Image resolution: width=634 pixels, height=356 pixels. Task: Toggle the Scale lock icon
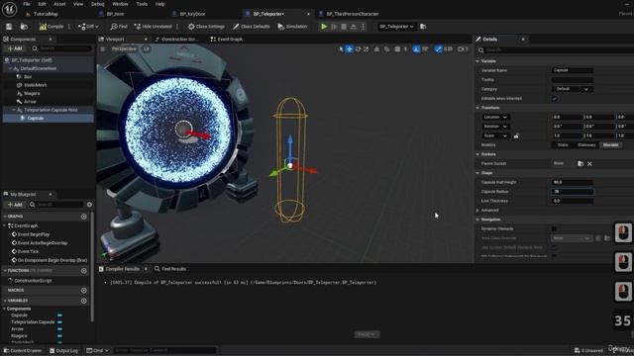pyautogui.click(x=516, y=136)
